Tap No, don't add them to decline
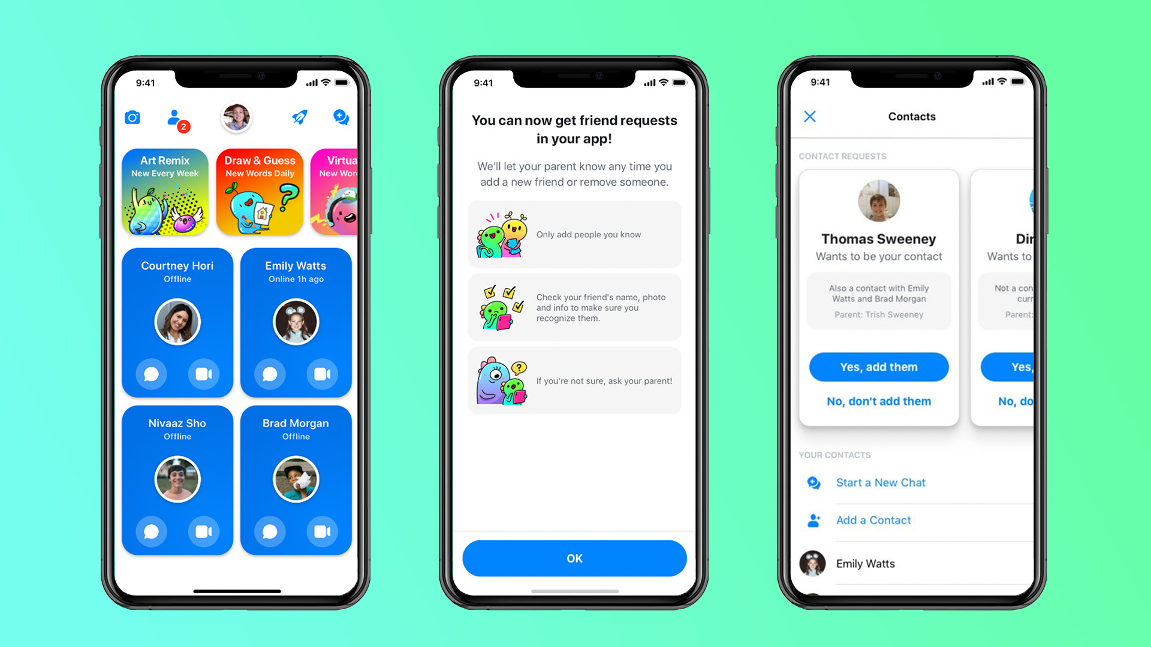 [x=881, y=401]
